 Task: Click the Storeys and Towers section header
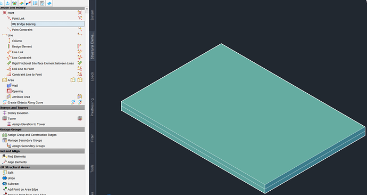point(42,108)
